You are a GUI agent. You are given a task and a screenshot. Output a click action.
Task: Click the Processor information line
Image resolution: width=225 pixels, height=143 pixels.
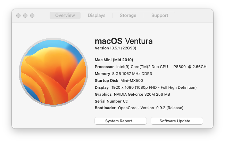(x=151, y=67)
